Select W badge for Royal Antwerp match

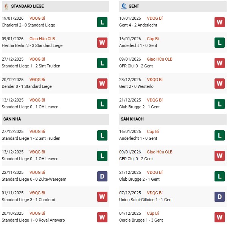pos(102,217)
